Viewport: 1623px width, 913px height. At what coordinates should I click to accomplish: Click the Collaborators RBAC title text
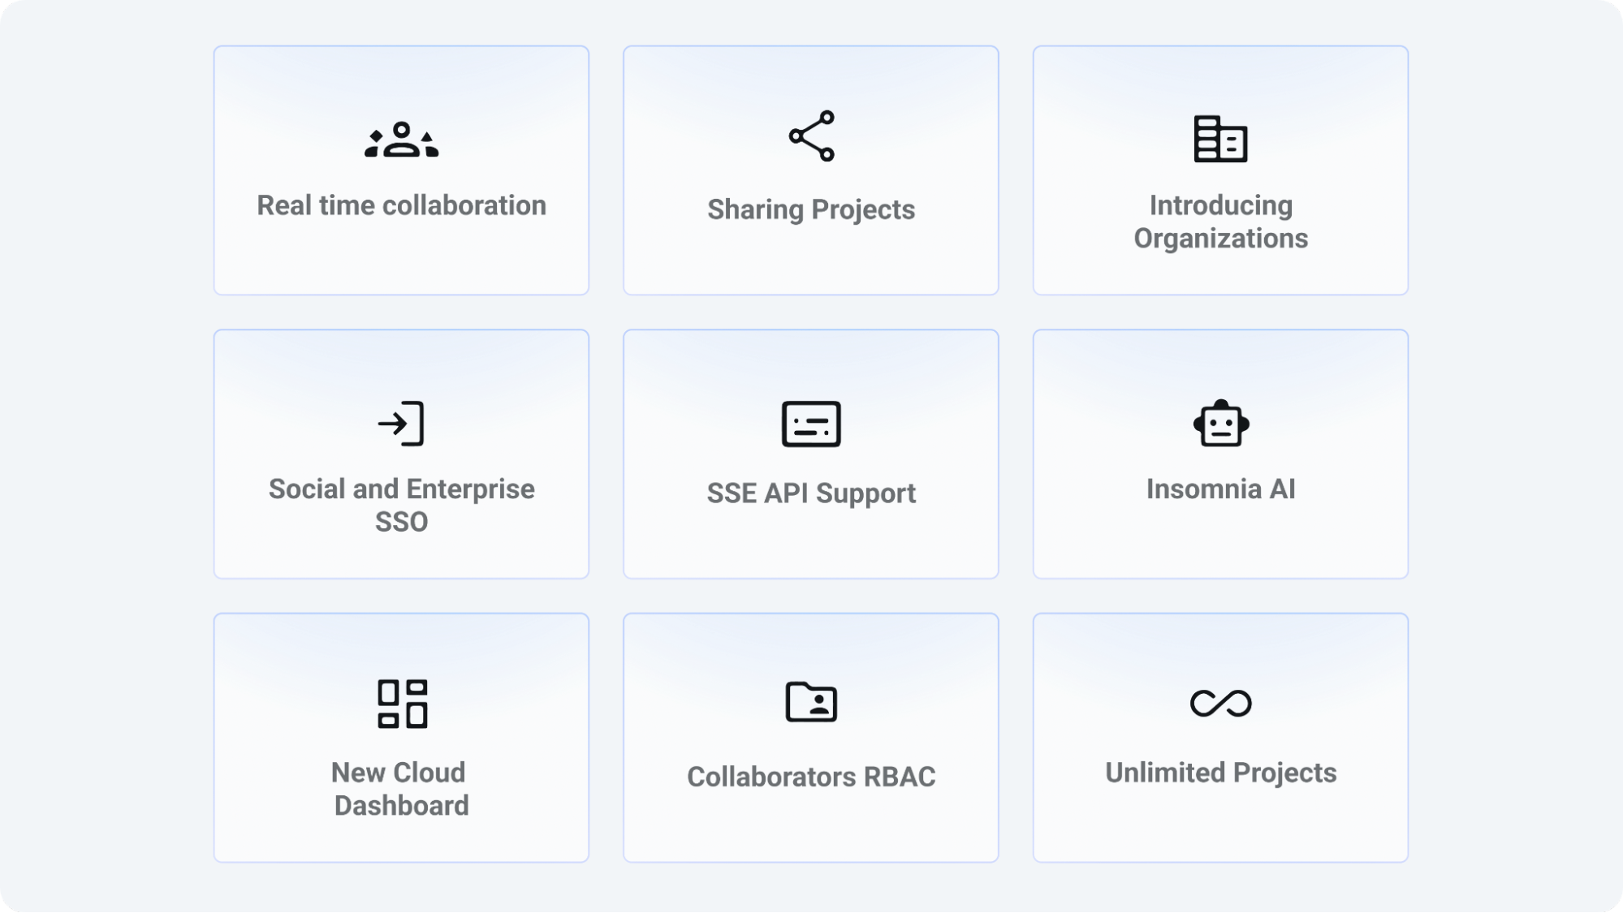coord(811,777)
